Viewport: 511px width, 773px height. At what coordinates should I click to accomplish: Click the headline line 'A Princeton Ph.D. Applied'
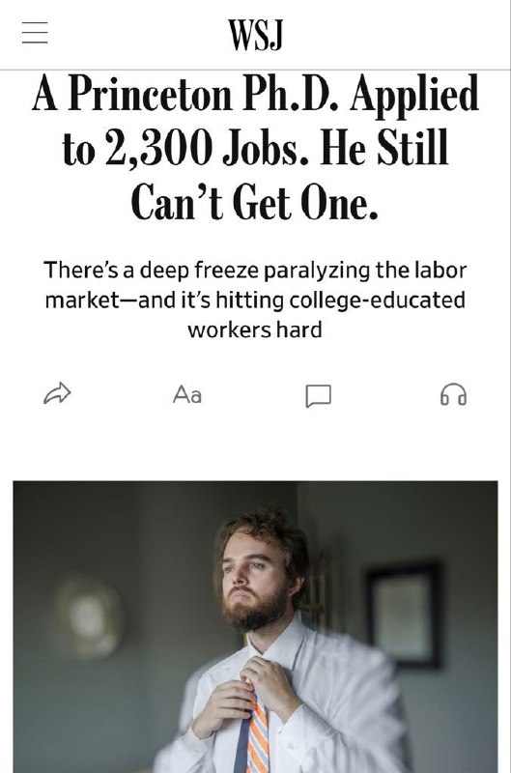tap(255, 94)
